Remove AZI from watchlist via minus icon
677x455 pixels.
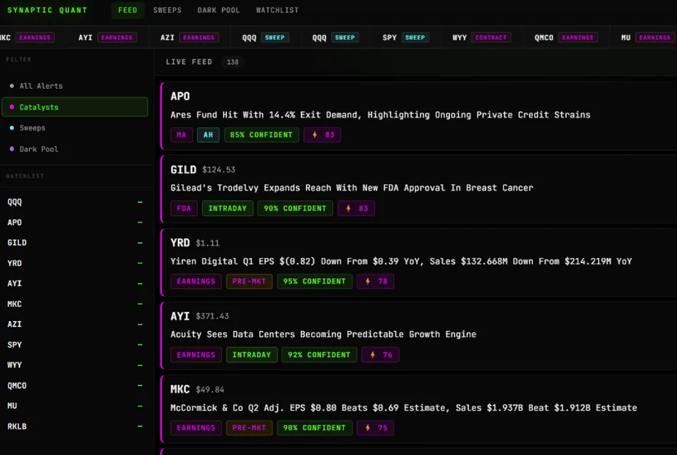(140, 324)
